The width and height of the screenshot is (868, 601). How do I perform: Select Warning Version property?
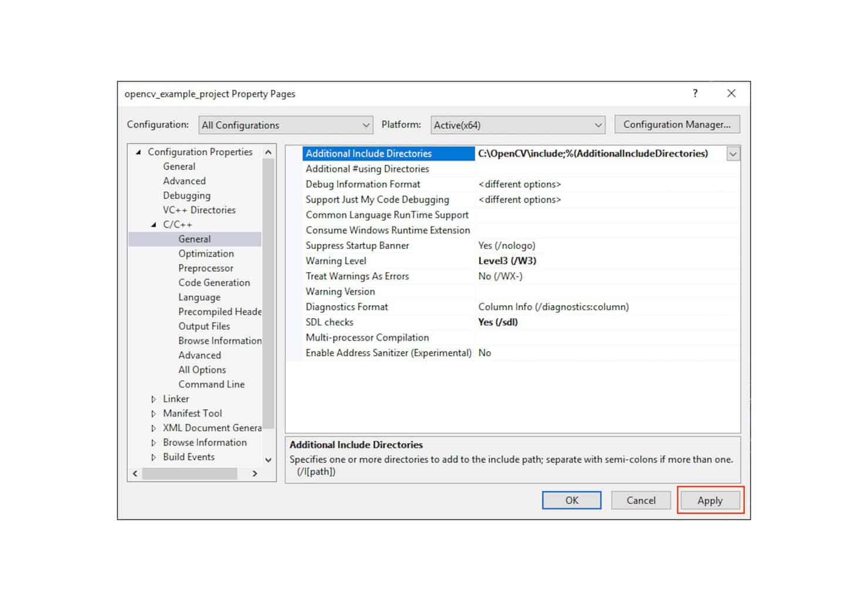[x=389, y=292]
